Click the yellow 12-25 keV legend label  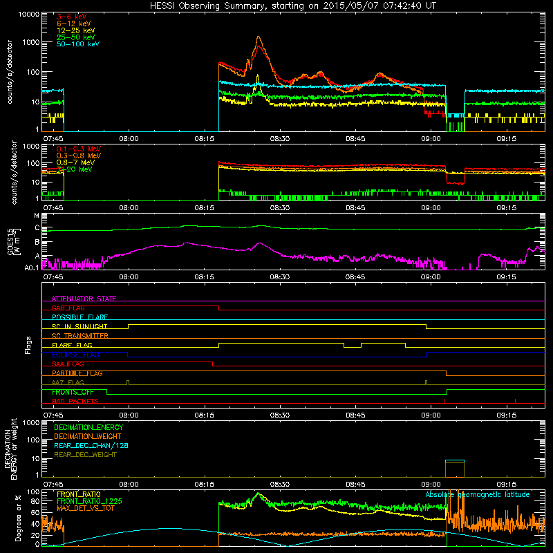click(x=76, y=30)
